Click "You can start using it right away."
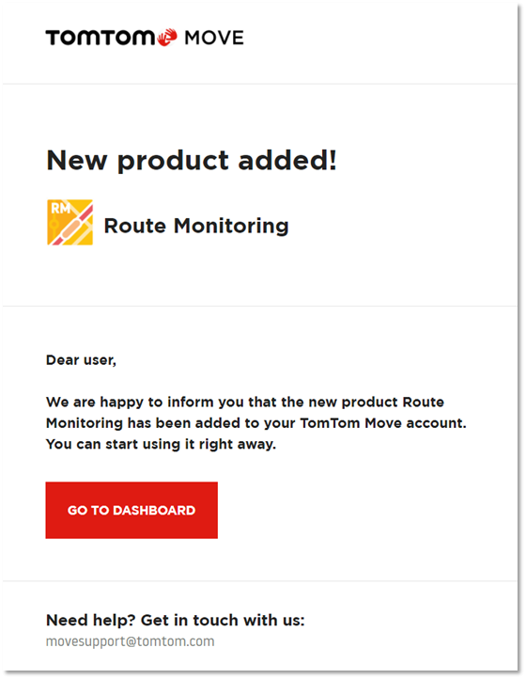This screenshot has height=679, width=526. 161,444
